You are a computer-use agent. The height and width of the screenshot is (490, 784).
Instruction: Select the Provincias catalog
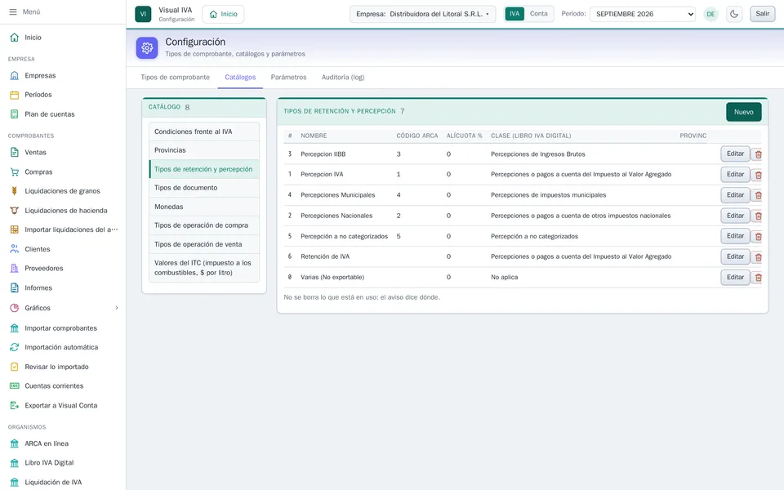pyautogui.click(x=204, y=150)
